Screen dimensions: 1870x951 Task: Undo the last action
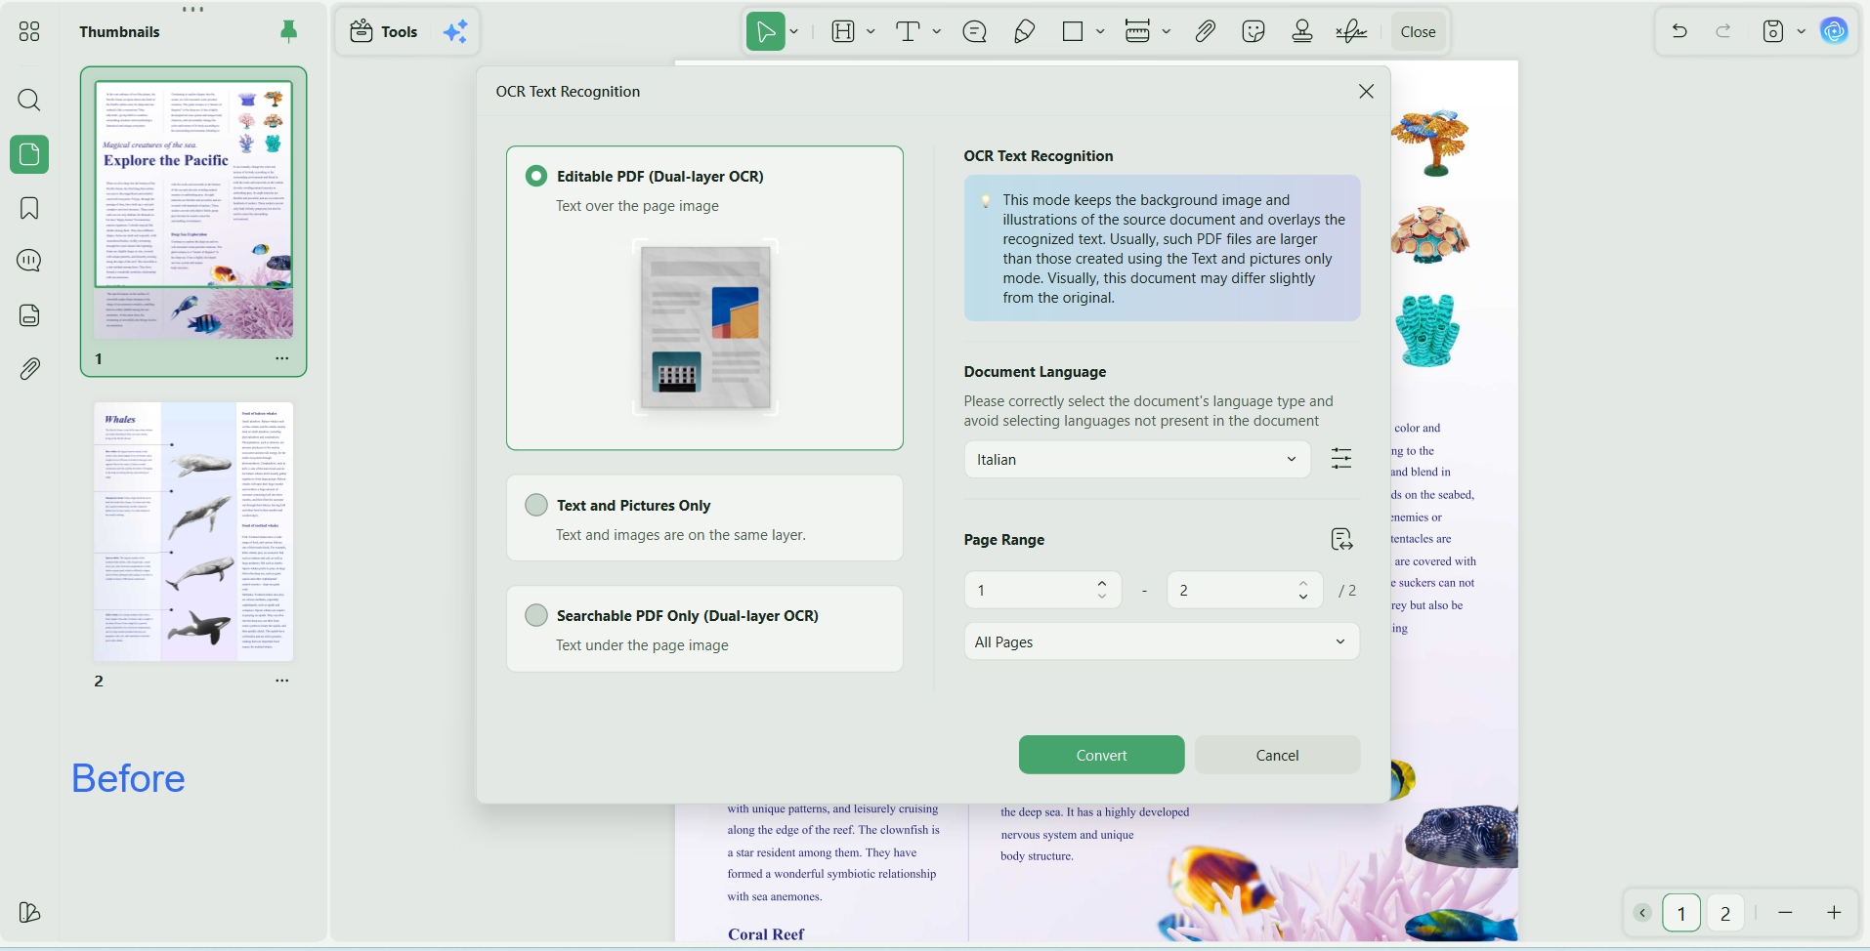[x=1680, y=31]
